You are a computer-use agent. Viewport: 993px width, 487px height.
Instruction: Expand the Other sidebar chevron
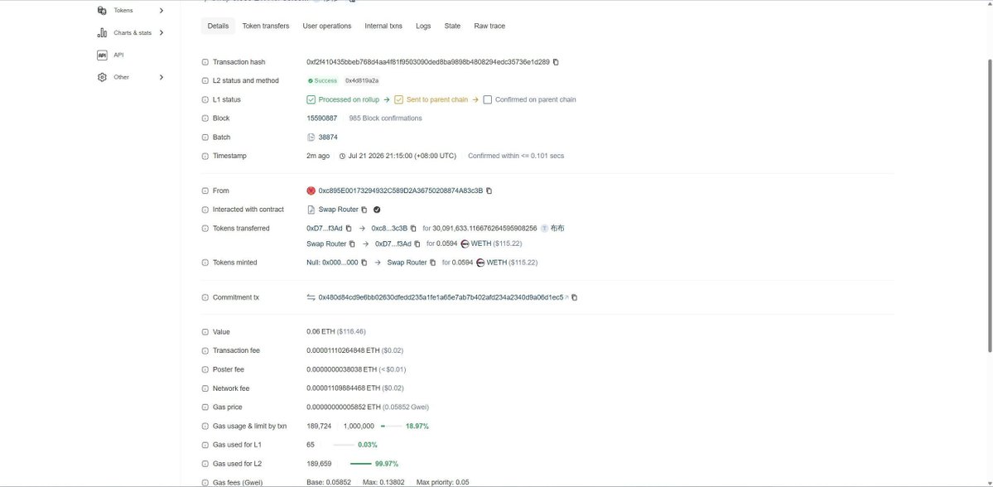click(x=161, y=77)
